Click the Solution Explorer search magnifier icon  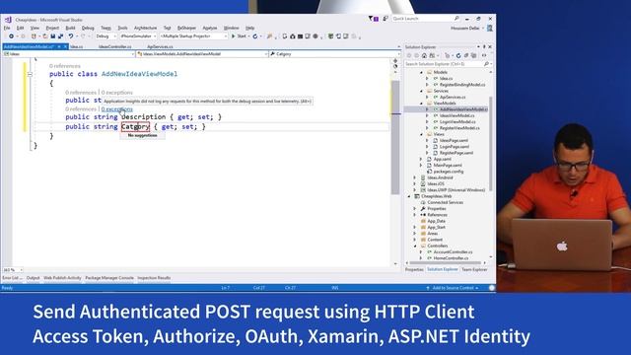point(486,64)
